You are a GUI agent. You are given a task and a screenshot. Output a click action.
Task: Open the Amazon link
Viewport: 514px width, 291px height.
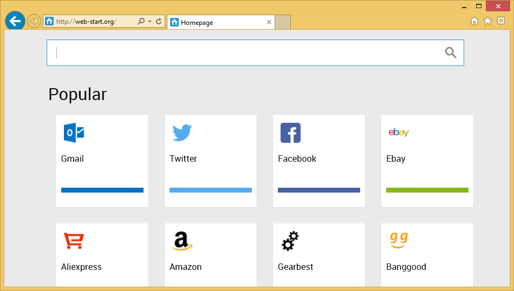[x=186, y=267]
